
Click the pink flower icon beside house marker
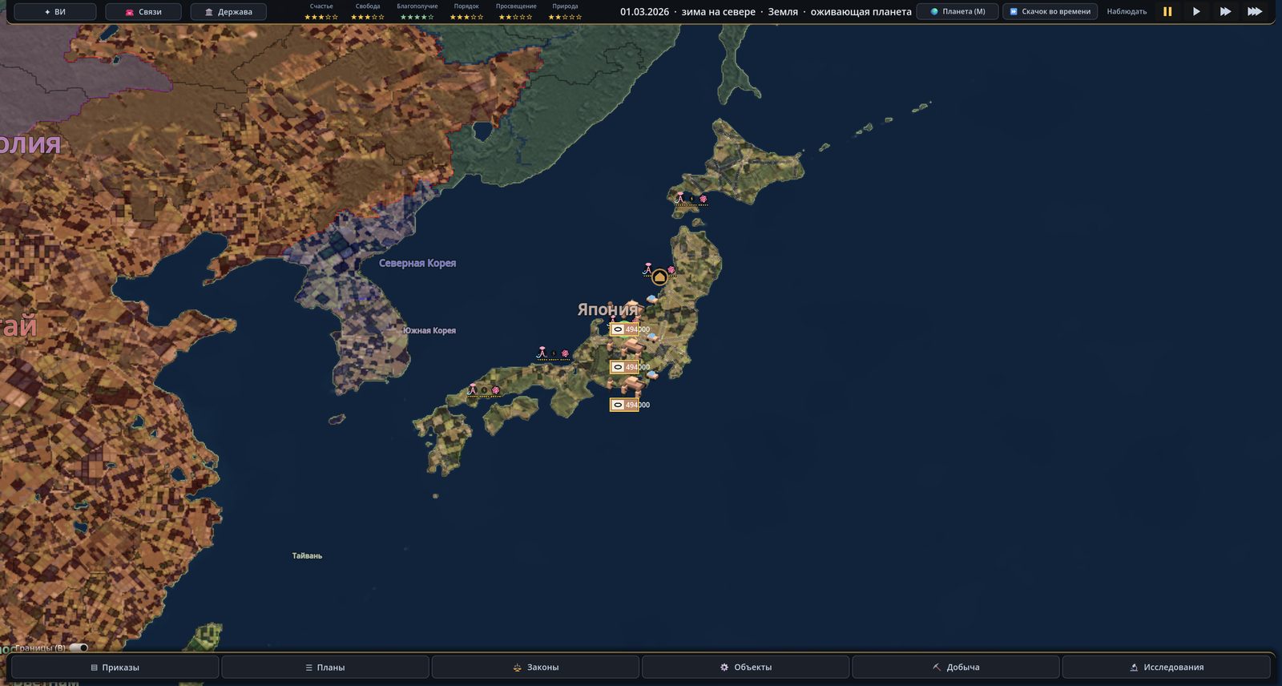[671, 270]
